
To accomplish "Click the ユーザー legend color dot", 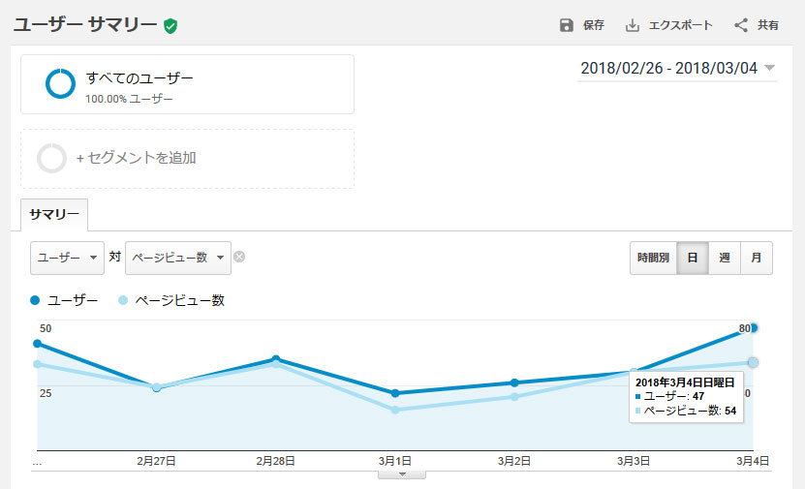I will 35,300.
